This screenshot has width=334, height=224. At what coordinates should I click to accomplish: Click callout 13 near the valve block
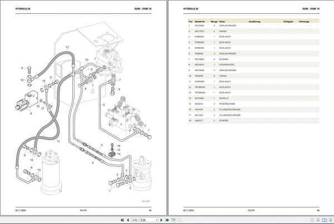(87, 60)
